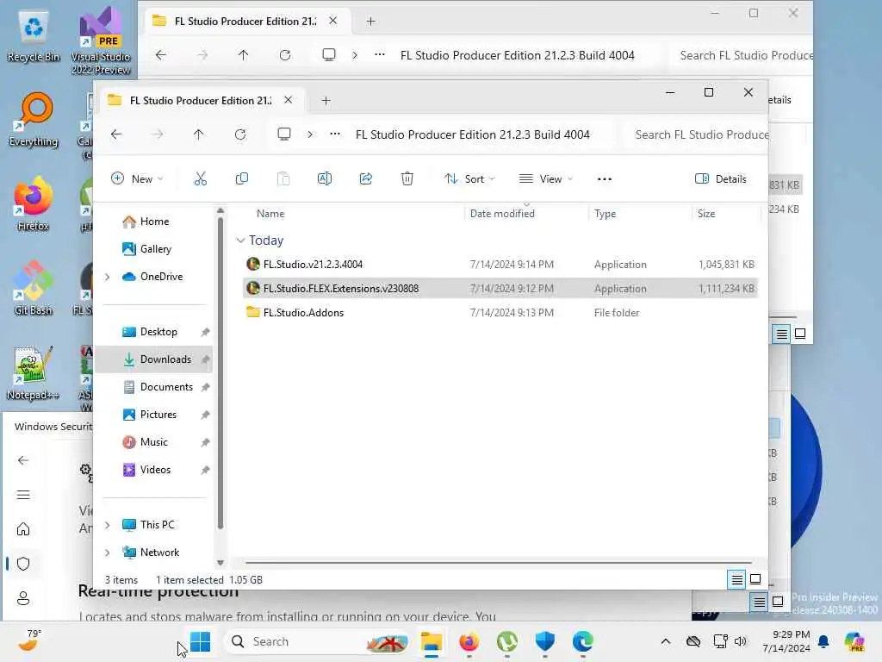The image size is (882, 662).
Task: Sort by Date modified column header
Action: coord(502,214)
